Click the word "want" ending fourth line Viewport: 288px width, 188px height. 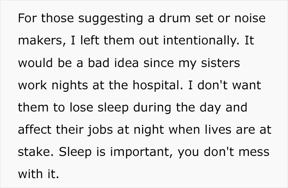247,86
